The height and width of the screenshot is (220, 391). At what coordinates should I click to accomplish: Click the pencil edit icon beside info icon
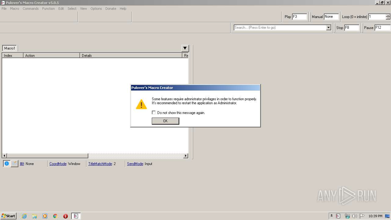(x=14, y=163)
